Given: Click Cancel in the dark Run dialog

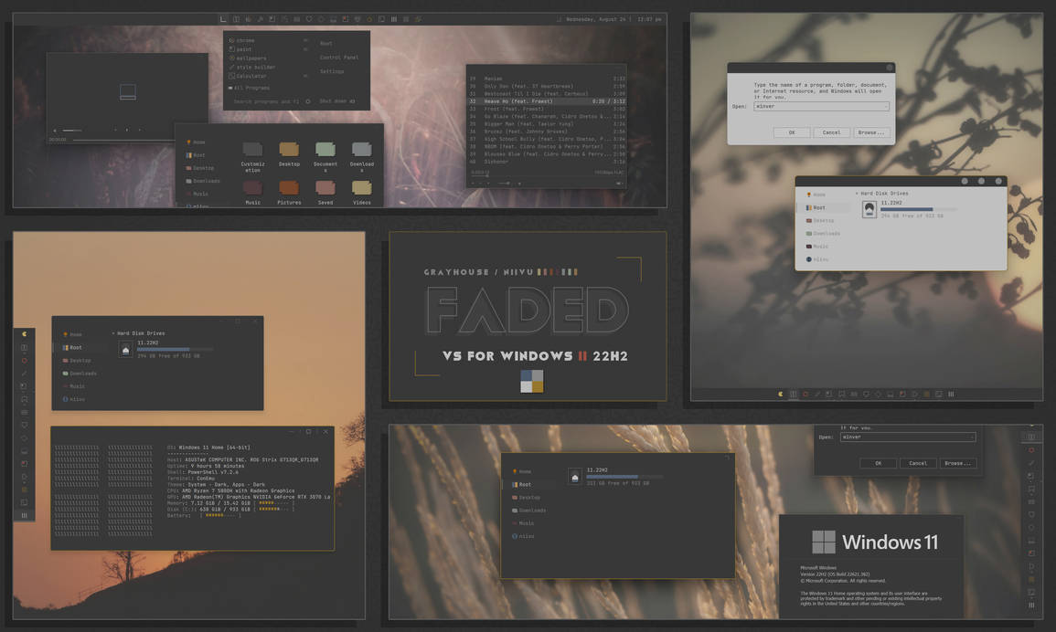Looking at the screenshot, I should coord(918,463).
